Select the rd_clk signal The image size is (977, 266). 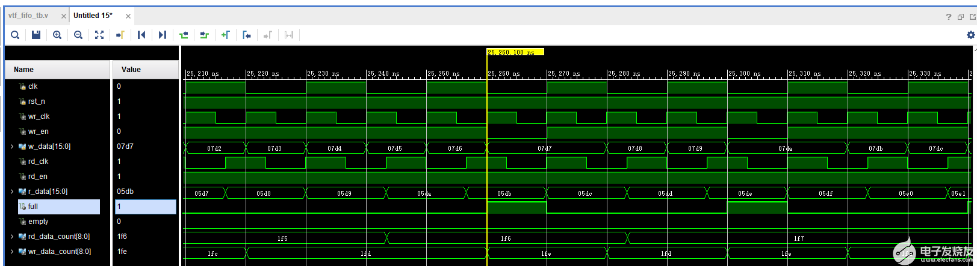(x=38, y=162)
